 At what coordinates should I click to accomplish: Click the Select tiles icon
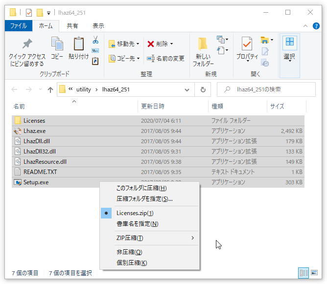click(x=290, y=42)
